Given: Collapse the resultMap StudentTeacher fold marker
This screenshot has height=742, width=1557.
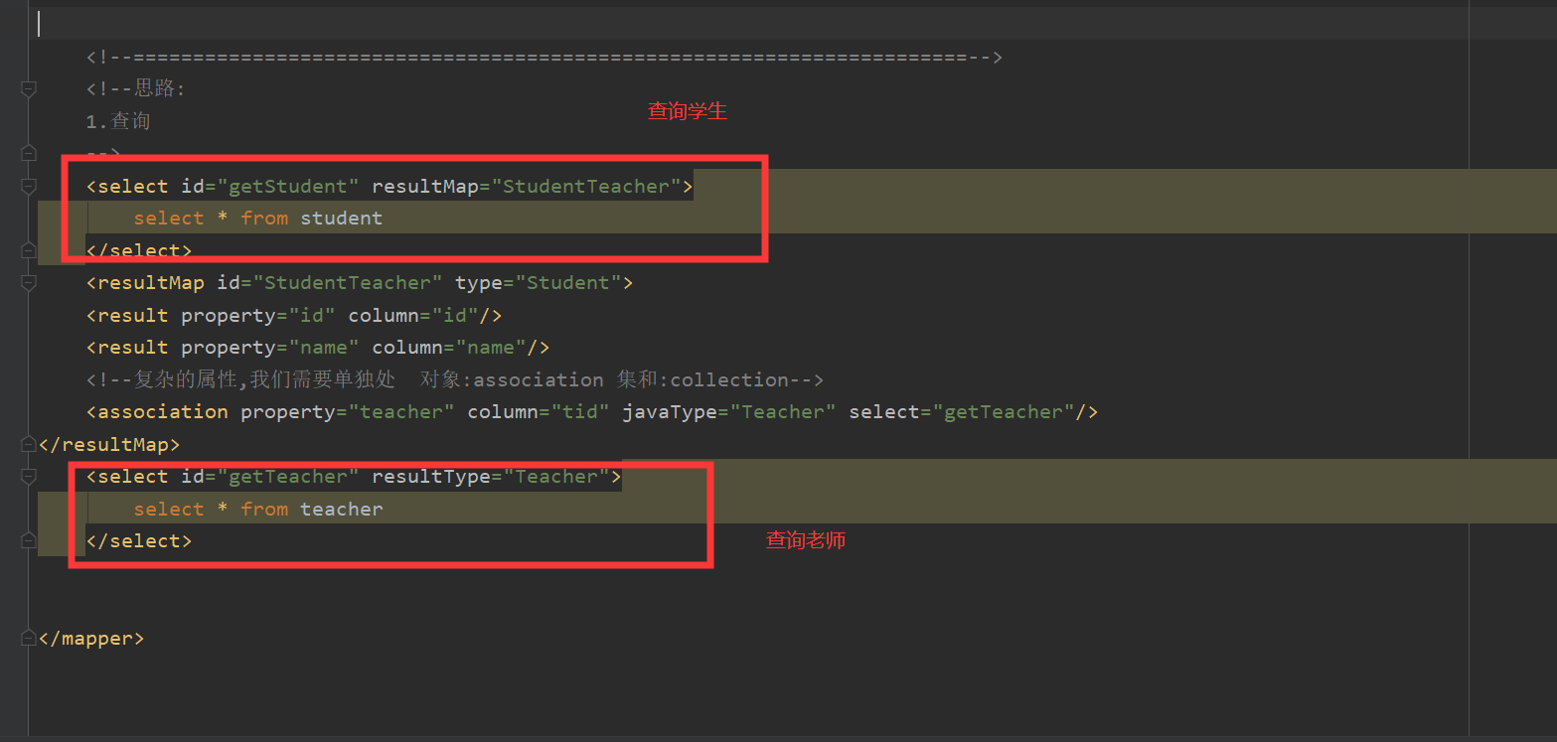Looking at the screenshot, I should click(29, 283).
